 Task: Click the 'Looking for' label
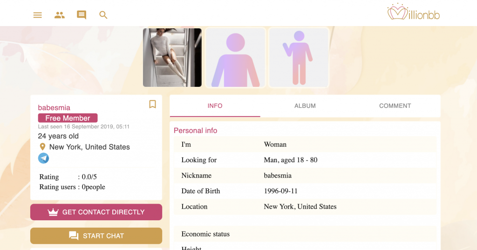pos(199,160)
